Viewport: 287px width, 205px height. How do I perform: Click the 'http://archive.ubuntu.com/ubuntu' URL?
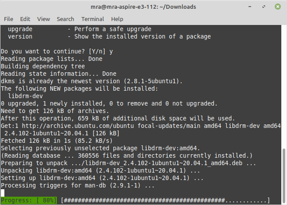coord(78,126)
